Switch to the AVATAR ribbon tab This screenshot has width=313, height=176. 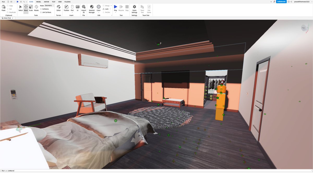[46, 2]
